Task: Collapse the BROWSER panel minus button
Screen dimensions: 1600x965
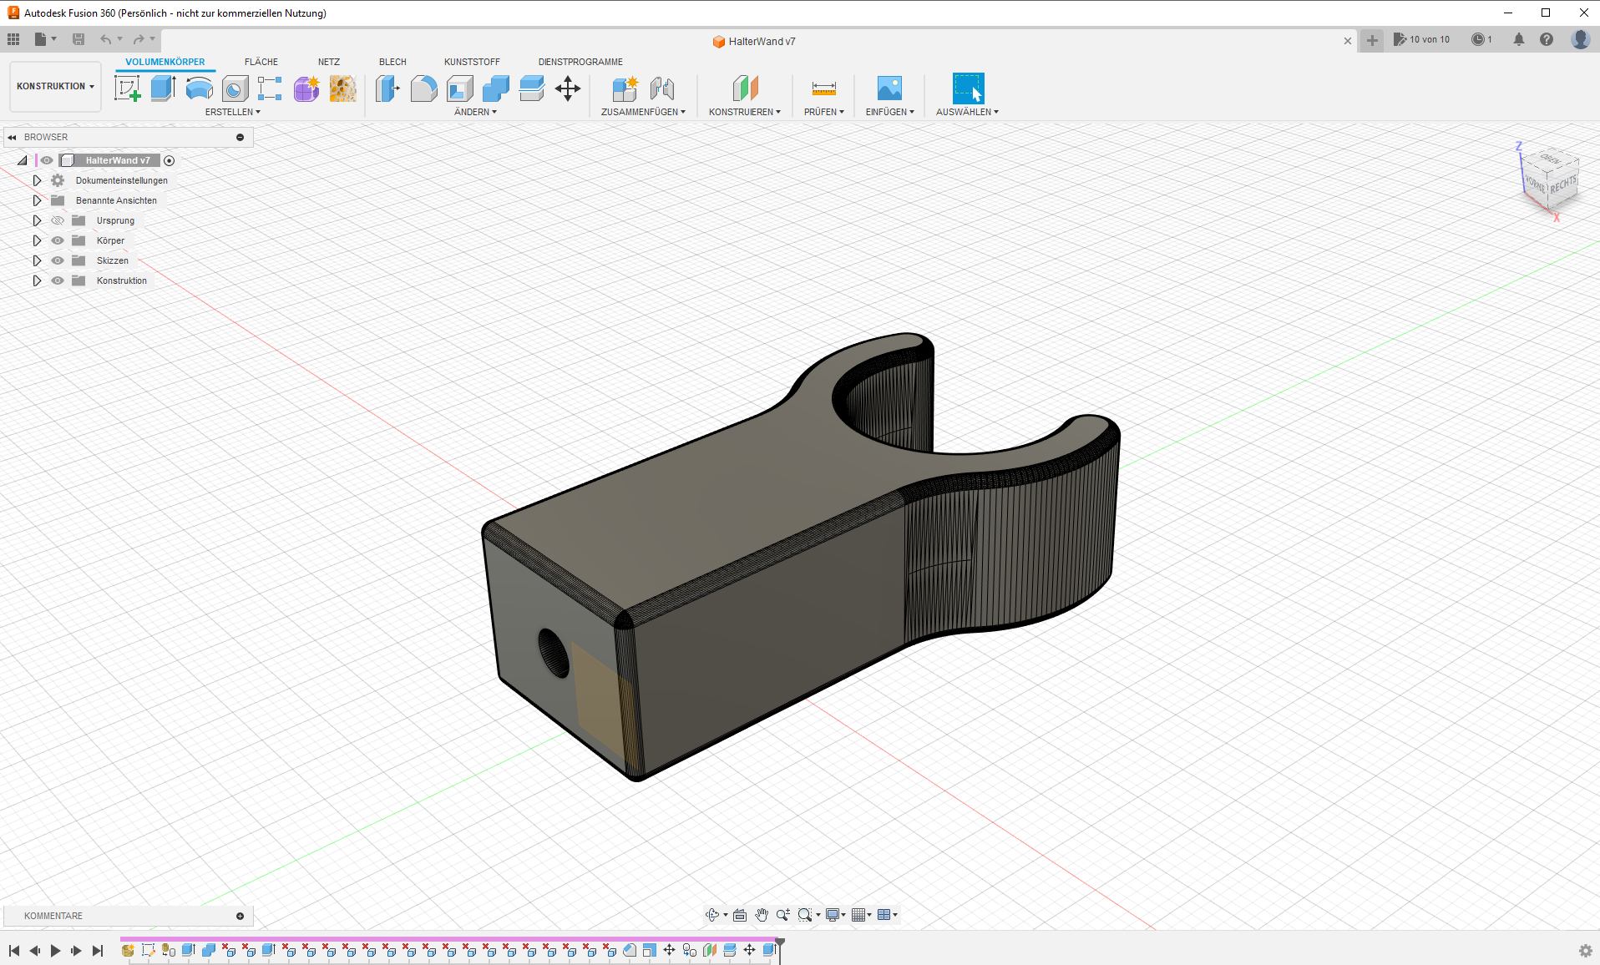Action: tap(241, 137)
